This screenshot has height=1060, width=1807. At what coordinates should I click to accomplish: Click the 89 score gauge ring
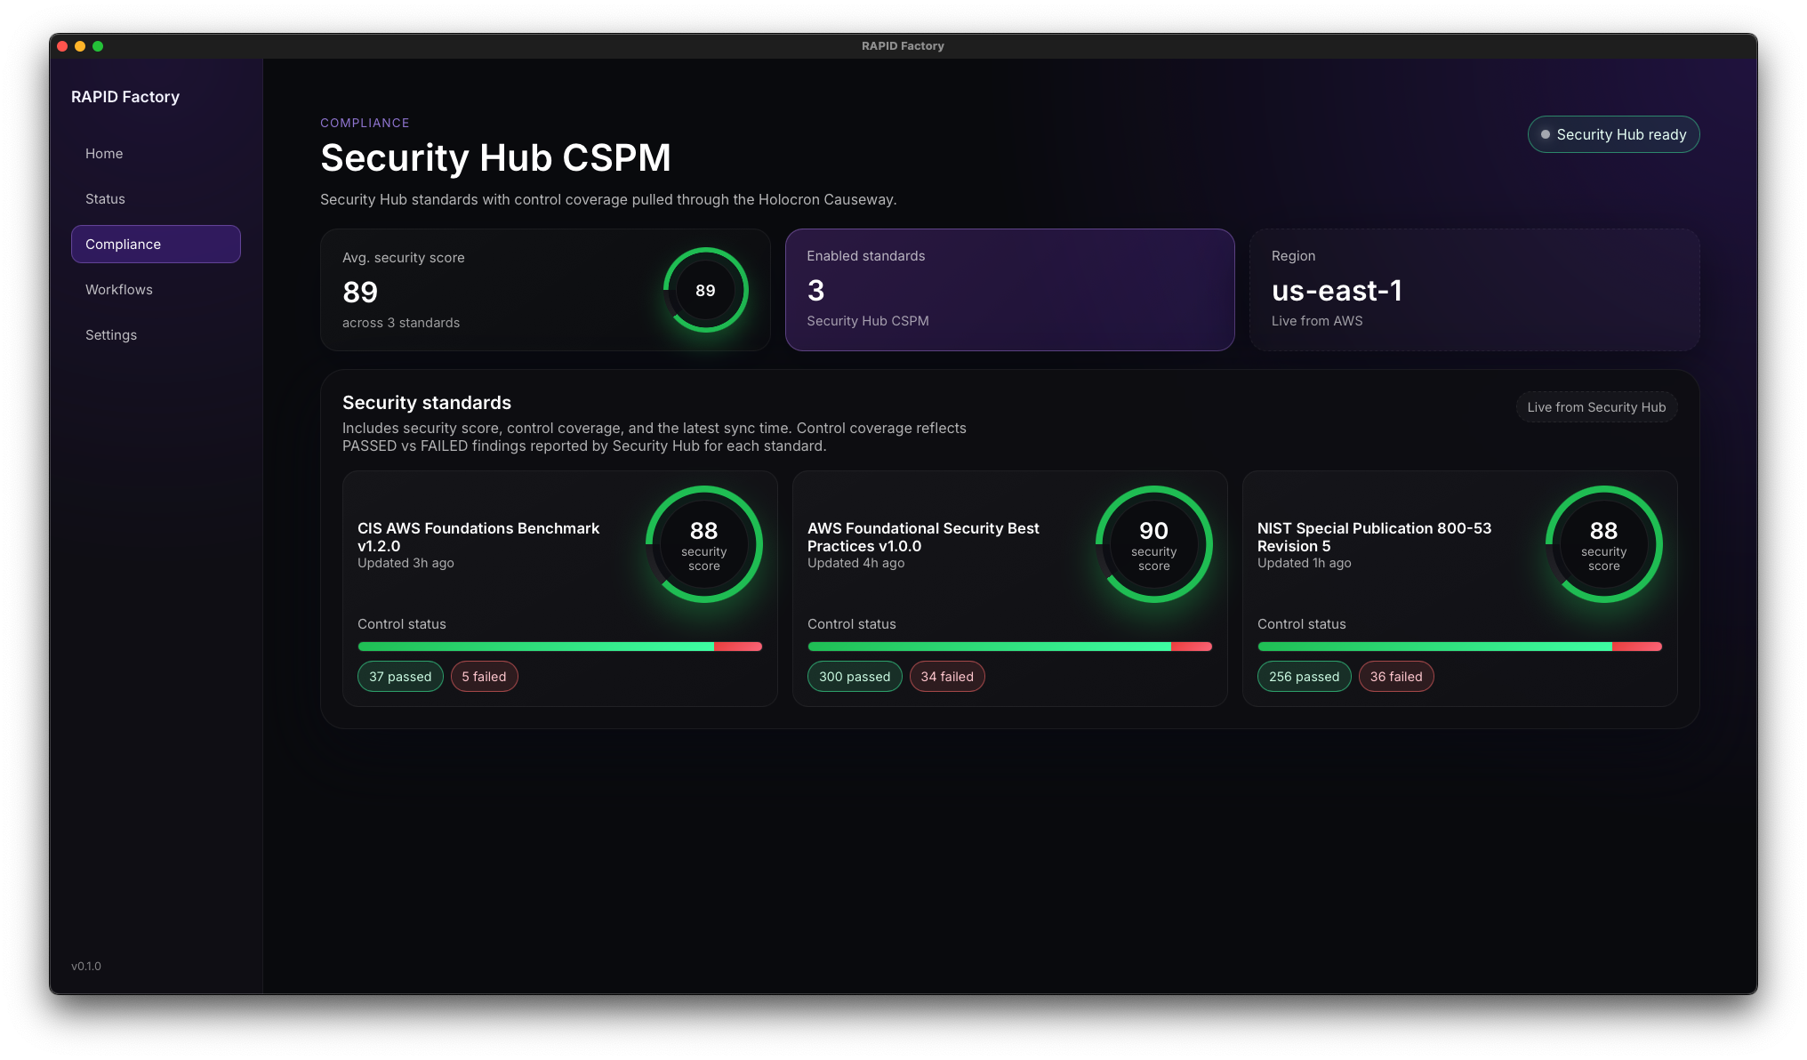(705, 290)
